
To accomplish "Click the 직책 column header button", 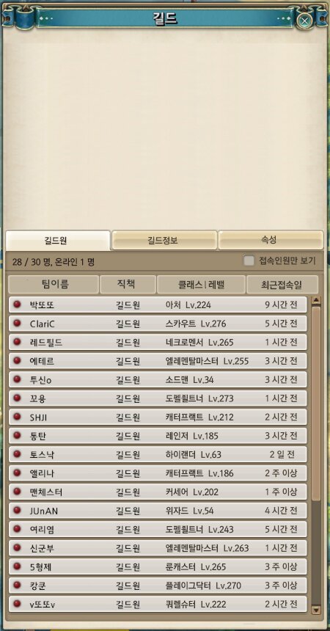I will [128, 285].
